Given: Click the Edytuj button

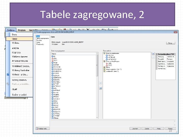Looking at the screenshot, I should click(x=171, y=43).
